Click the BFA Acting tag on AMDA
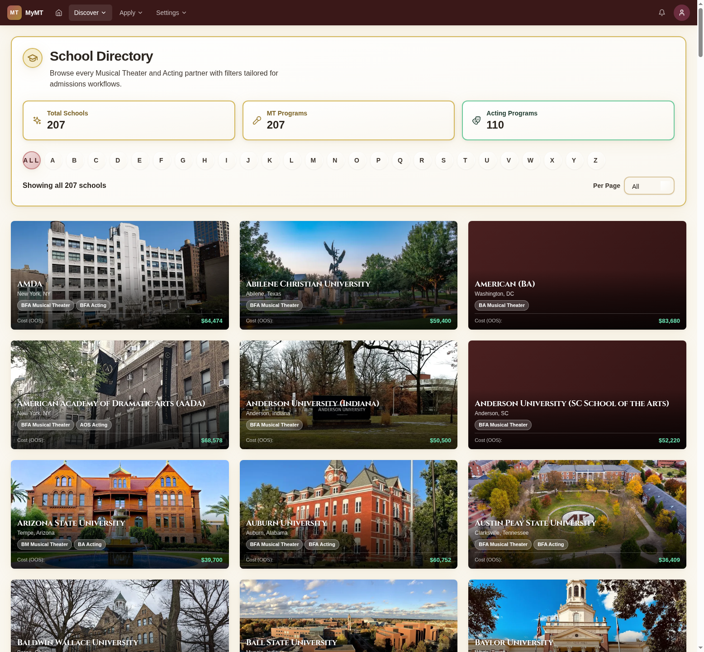 [93, 306]
